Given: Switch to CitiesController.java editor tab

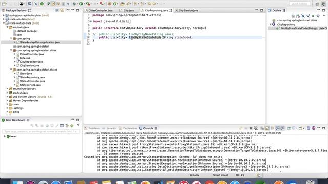Looking at the screenshot, I should point(100,10).
